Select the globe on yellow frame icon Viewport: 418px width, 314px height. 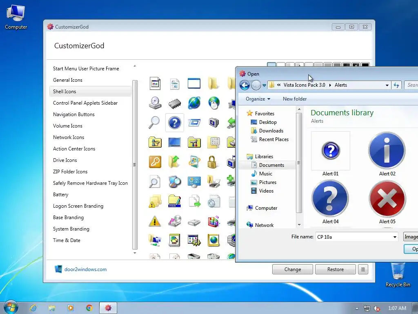tap(214, 240)
